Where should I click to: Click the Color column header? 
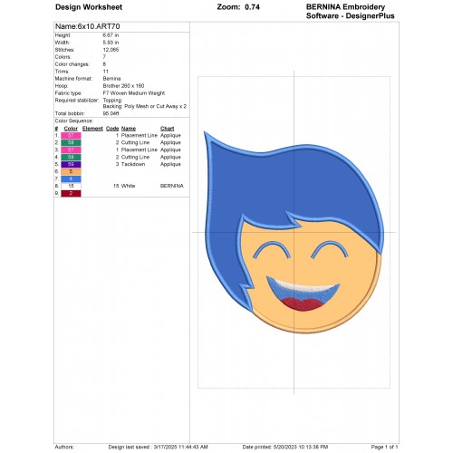pyautogui.click(x=71, y=129)
